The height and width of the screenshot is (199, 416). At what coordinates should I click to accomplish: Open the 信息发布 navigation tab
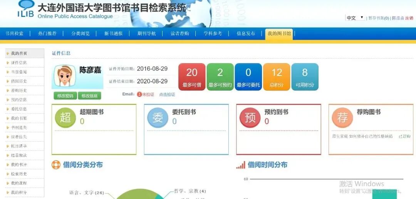pos(246,34)
